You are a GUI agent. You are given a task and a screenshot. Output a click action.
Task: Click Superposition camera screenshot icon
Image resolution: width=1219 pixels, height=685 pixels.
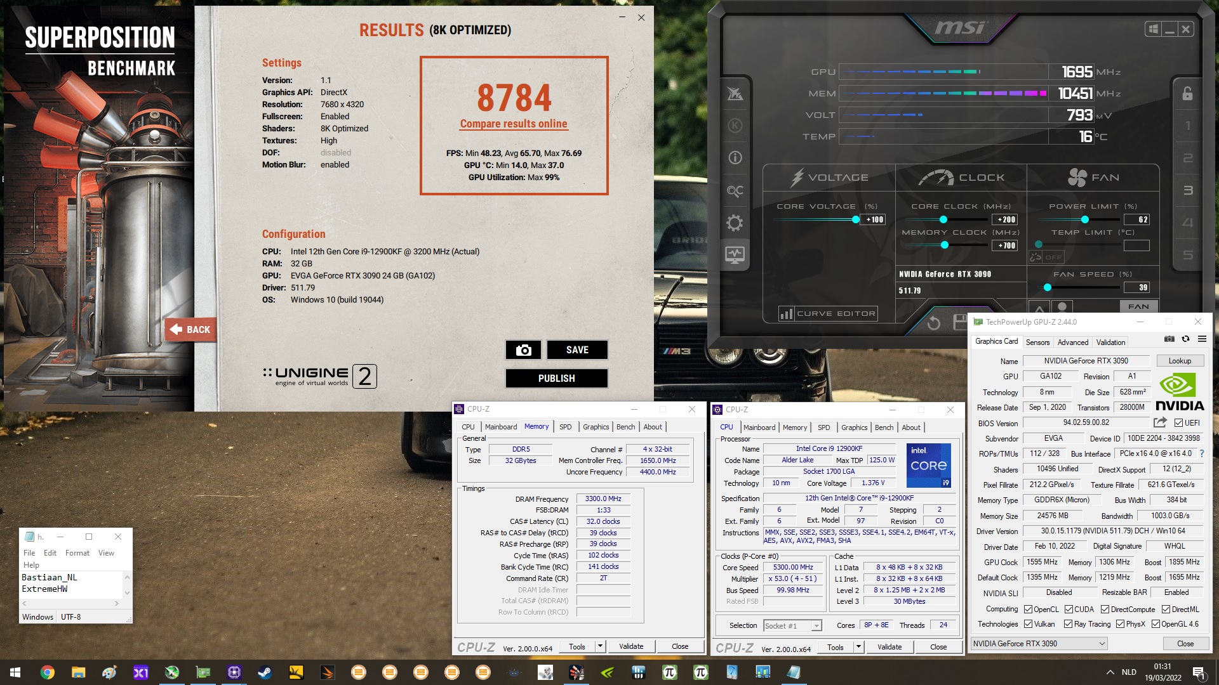[523, 350]
